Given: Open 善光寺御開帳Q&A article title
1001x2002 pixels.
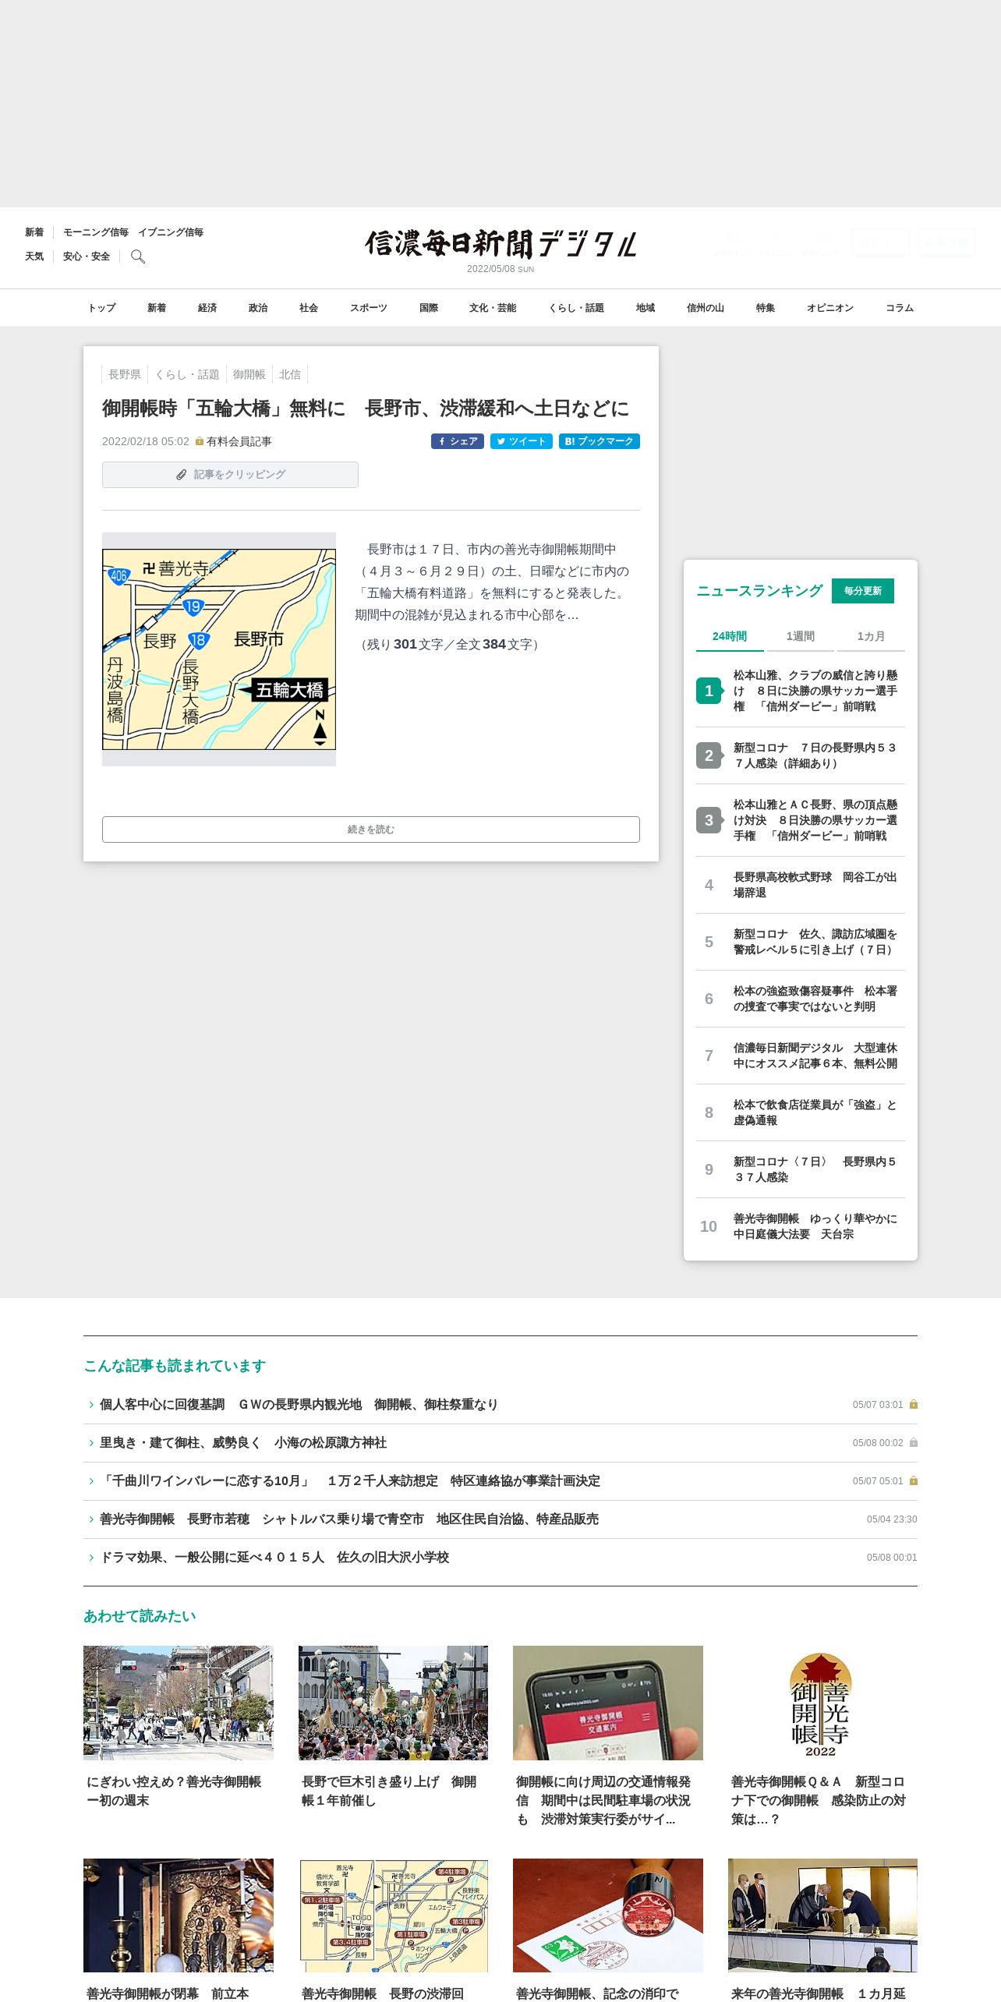Looking at the screenshot, I should coord(819,1801).
